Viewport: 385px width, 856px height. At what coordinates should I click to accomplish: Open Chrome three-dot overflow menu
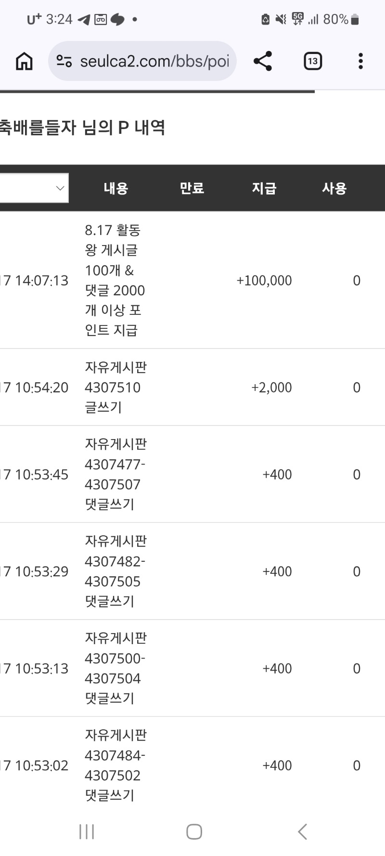360,61
